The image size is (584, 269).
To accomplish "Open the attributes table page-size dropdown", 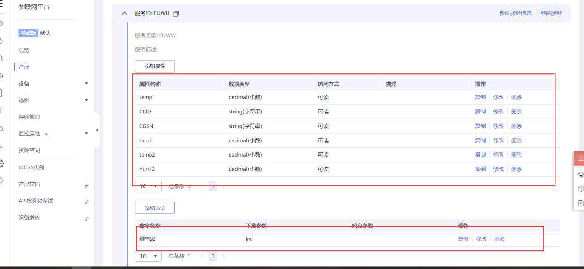I will pyautogui.click(x=148, y=186).
